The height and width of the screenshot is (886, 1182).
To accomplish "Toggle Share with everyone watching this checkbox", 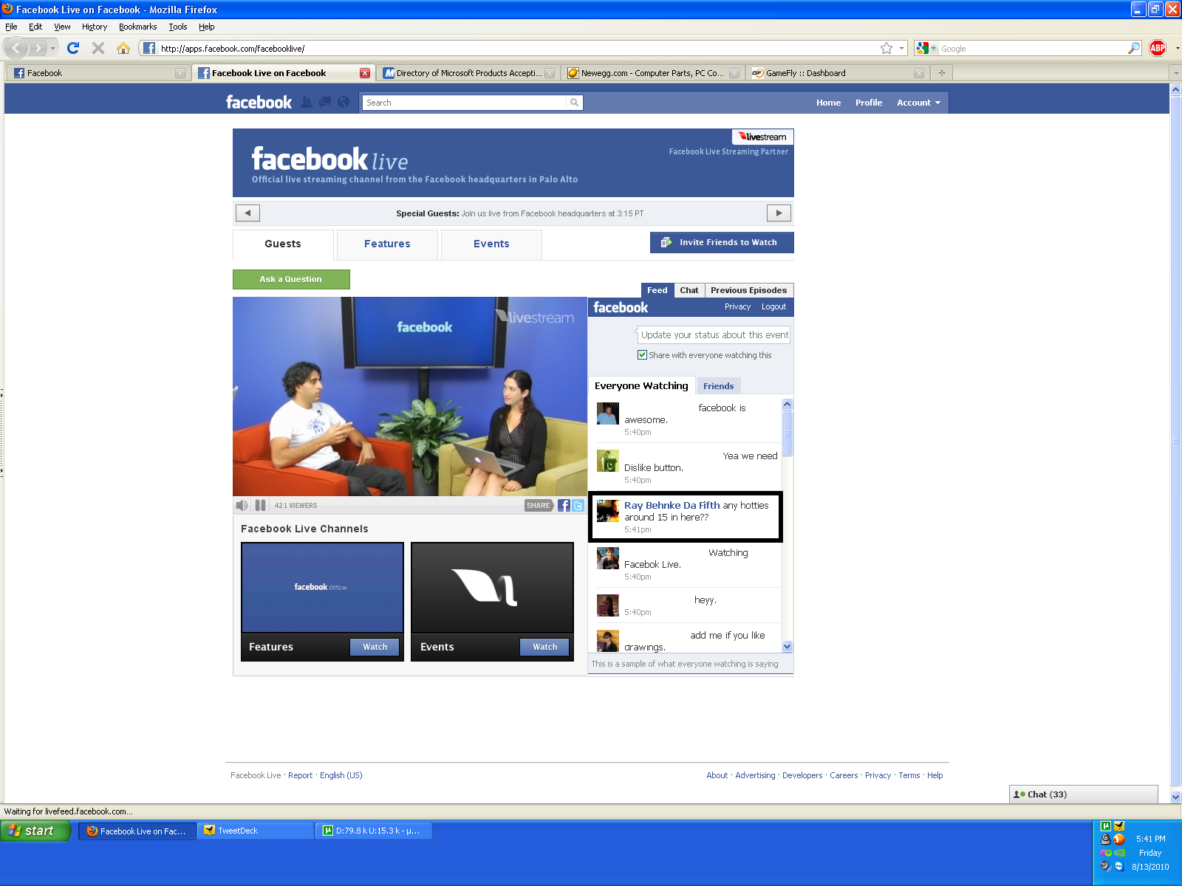I will pos(642,355).
